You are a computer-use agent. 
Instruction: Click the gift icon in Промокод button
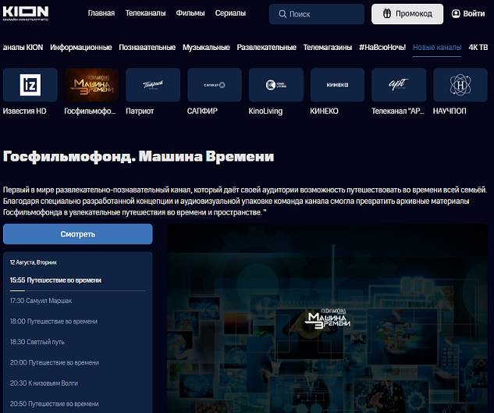[x=387, y=13]
